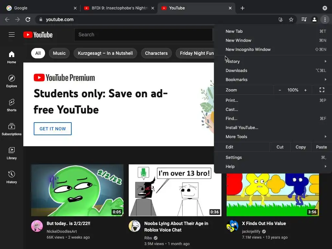Bookmark this page with the star icon
The image size is (332, 249).
(291, 19)
